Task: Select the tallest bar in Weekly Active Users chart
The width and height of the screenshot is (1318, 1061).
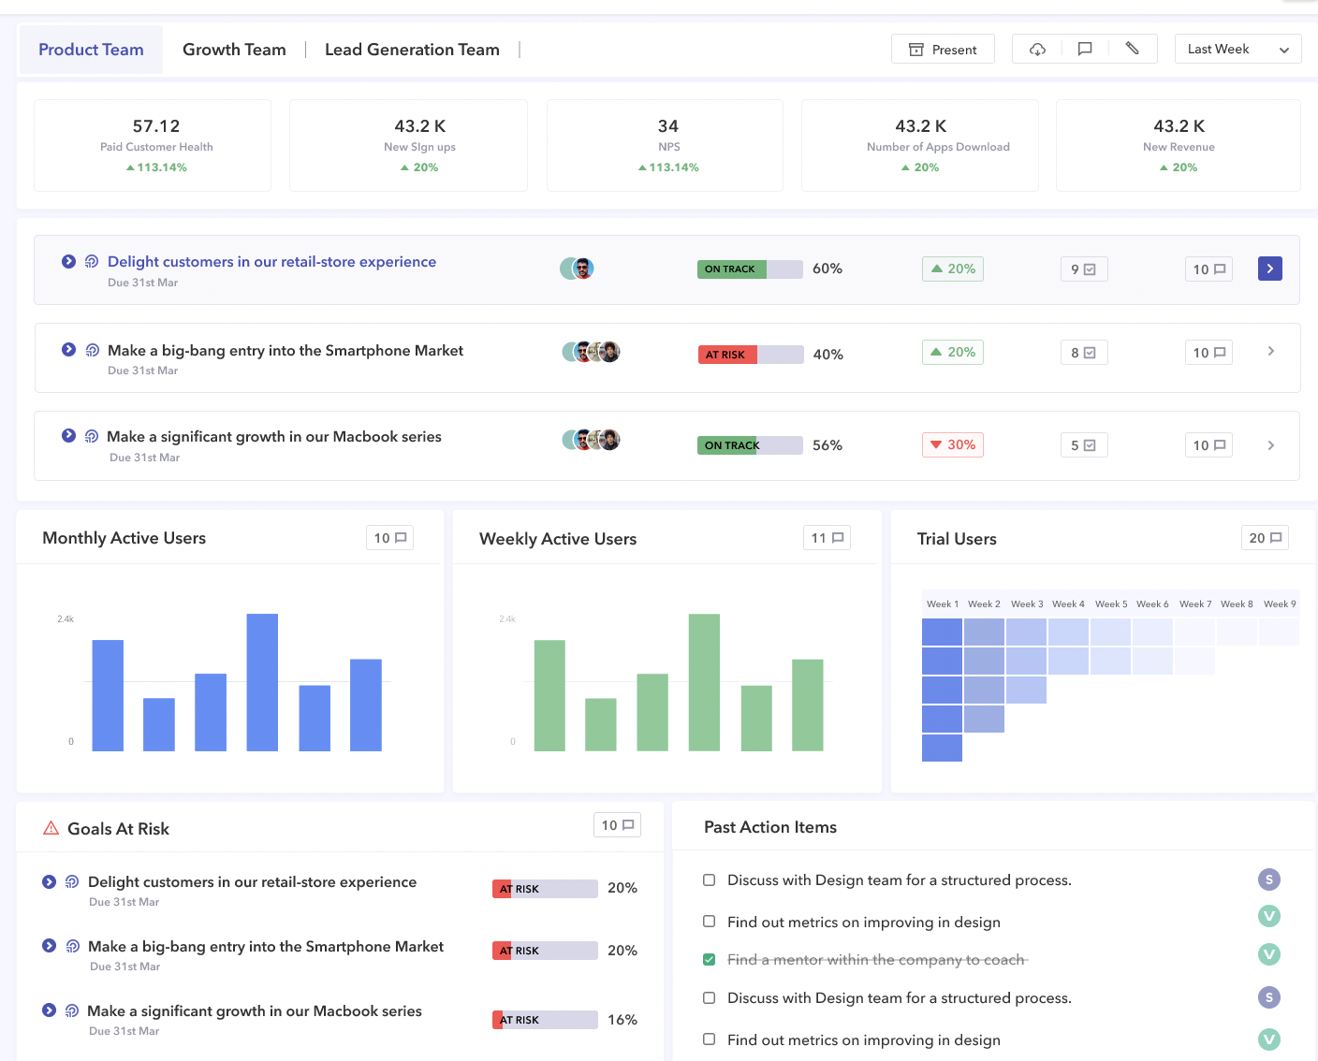Action: pos(704,682)
